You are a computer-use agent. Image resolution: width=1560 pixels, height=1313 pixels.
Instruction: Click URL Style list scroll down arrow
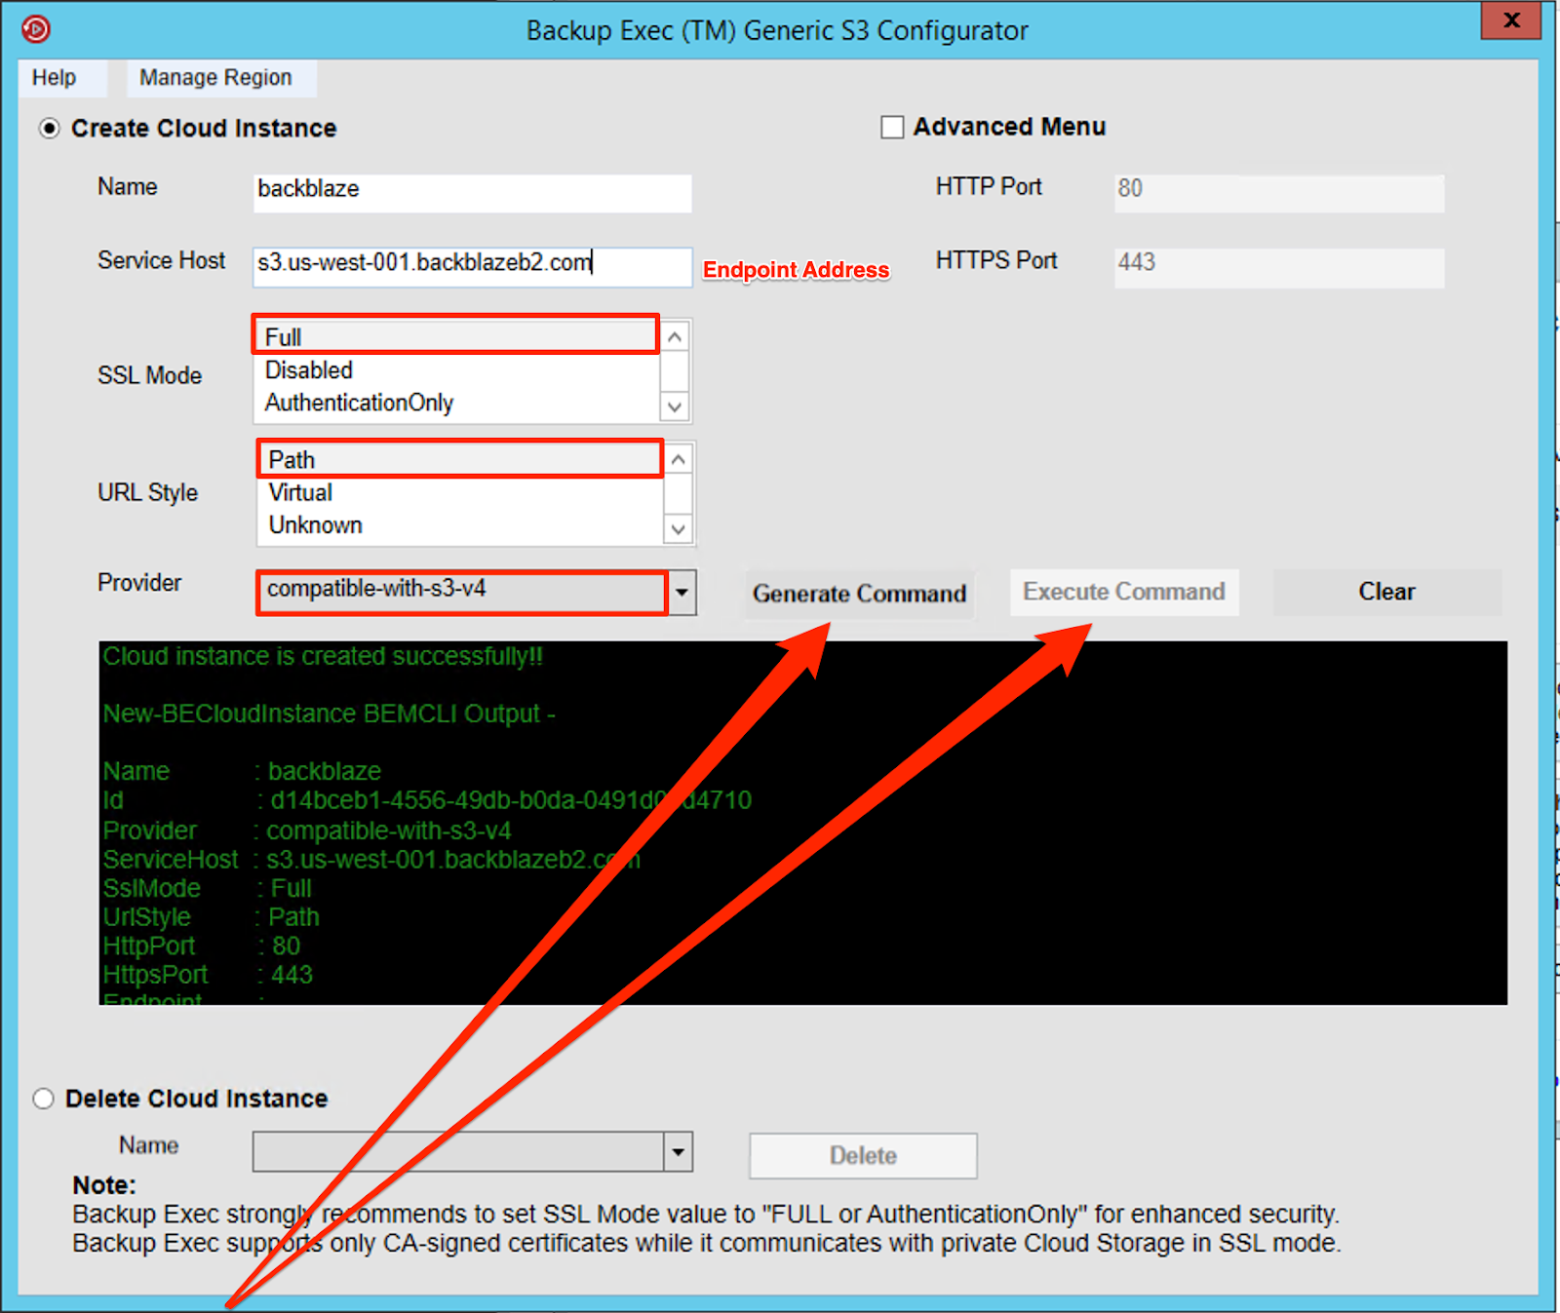click(x=679, y=528)
